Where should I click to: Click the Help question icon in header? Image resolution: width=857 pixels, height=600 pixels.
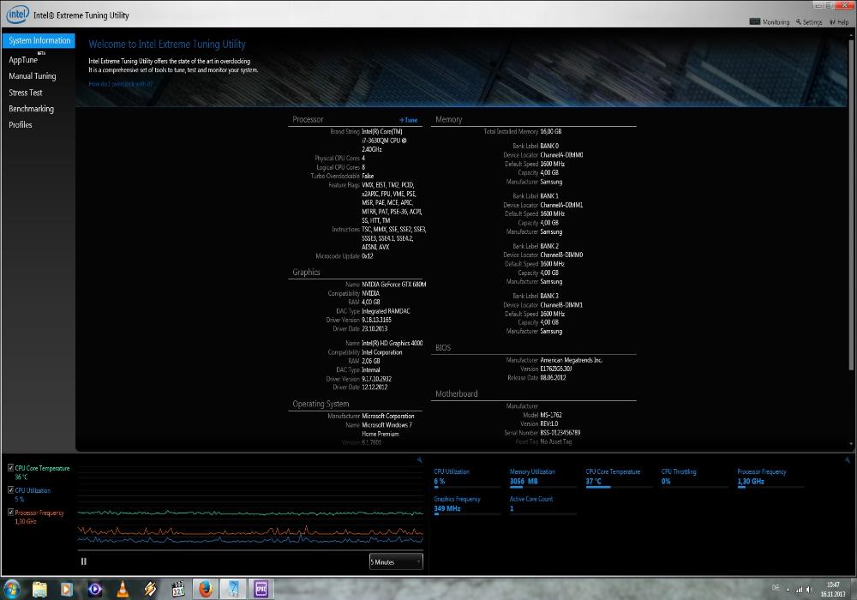(832, 22)
